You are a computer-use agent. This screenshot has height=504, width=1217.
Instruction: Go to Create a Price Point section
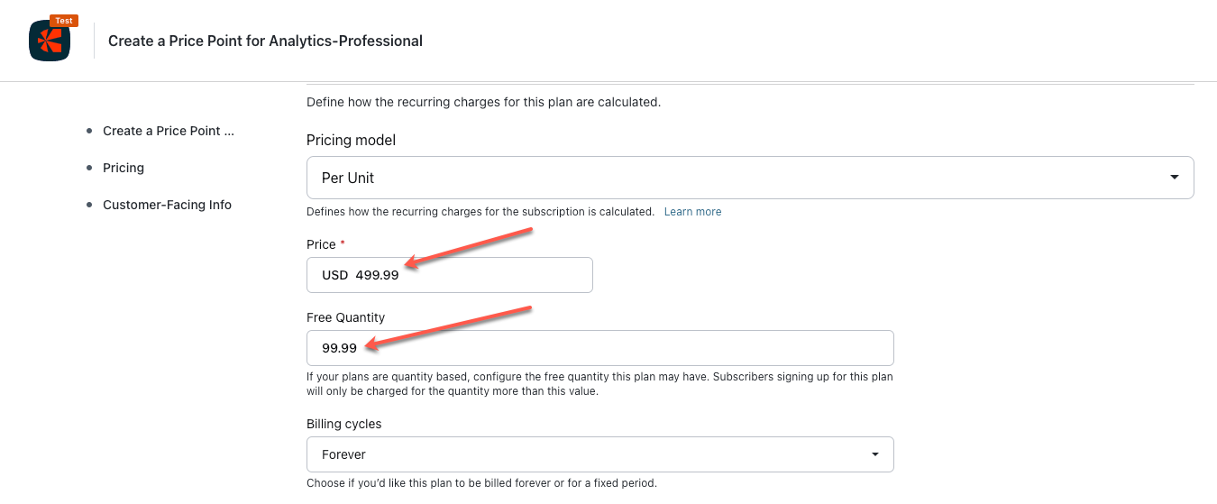pos(168,131)
